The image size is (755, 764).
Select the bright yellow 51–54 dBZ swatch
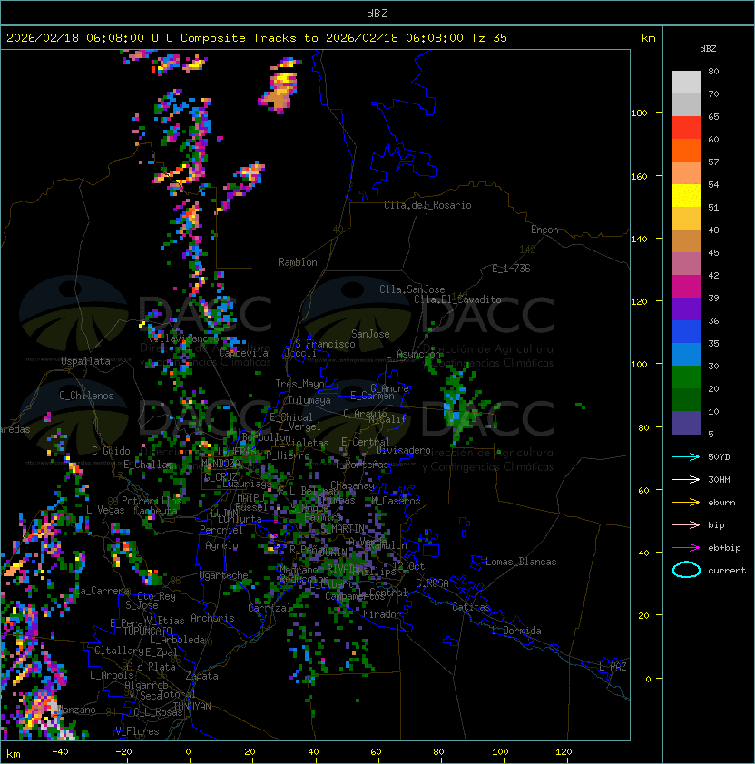(x=686, y=195)
